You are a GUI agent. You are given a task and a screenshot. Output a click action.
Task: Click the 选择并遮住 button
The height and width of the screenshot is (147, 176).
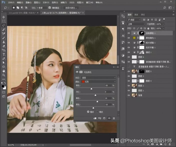(71, 8)
